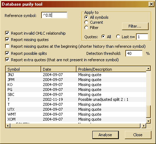The height and width of the screenshot is (144, 156).
Task: Select the T possible unadjusted split row
Action: (76, 99)
